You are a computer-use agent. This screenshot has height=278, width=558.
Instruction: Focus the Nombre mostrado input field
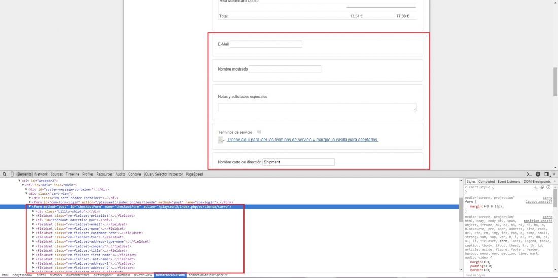(285, 69)
